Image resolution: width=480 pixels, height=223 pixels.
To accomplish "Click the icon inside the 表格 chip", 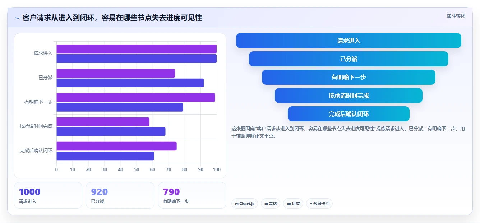I will coord(266,204).
